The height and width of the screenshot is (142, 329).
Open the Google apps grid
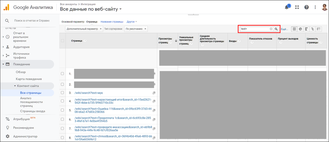(x=297, y=7)
